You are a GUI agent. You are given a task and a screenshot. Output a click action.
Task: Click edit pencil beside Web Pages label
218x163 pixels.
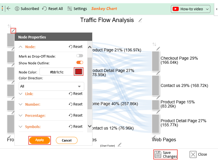point(154,137)
